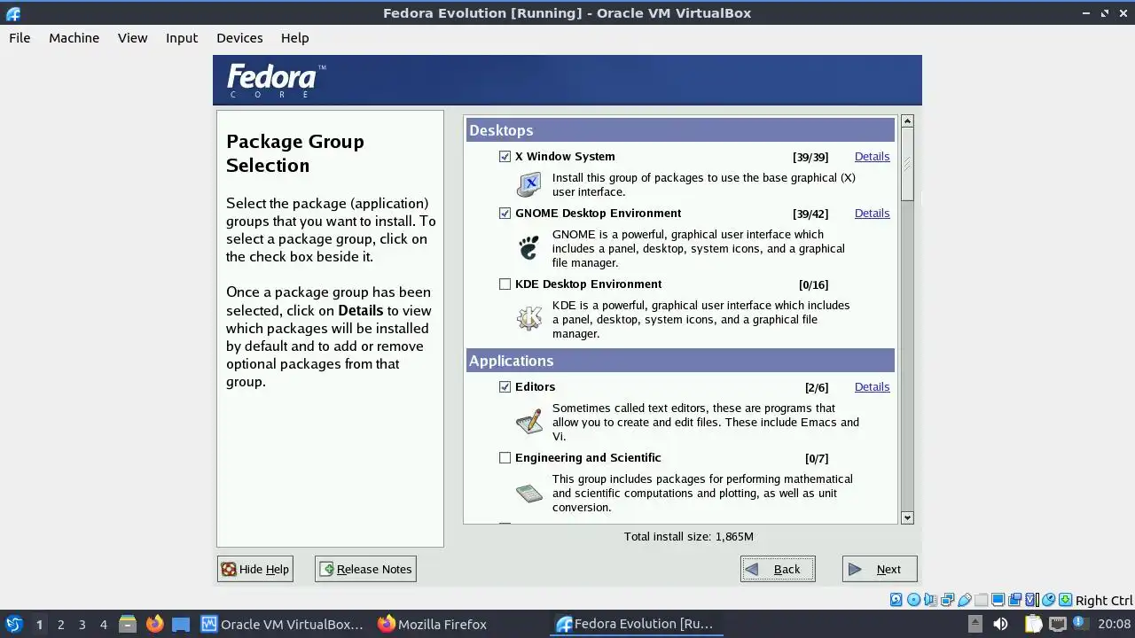This screenshot has width=1135, height=638.
Task: Click Next to continue installation
Action: (x=880, y=569)
